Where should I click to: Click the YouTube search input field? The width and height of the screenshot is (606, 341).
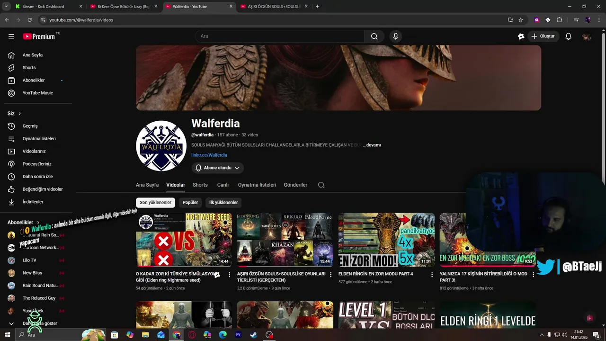(x=279, y=36)
